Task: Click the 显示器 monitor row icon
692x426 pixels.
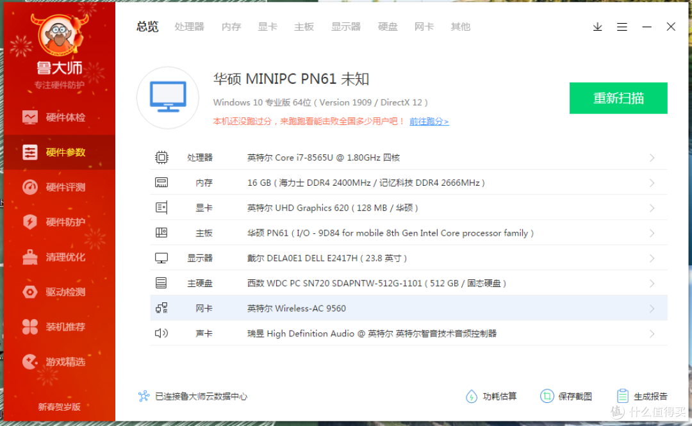Action: pyautogui.click(x=161, y=258)
